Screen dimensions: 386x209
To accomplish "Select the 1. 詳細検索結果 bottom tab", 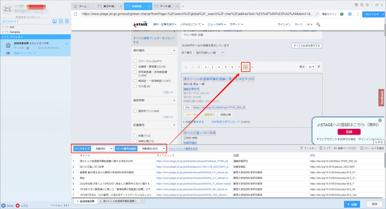I will [x=85, y=201].
